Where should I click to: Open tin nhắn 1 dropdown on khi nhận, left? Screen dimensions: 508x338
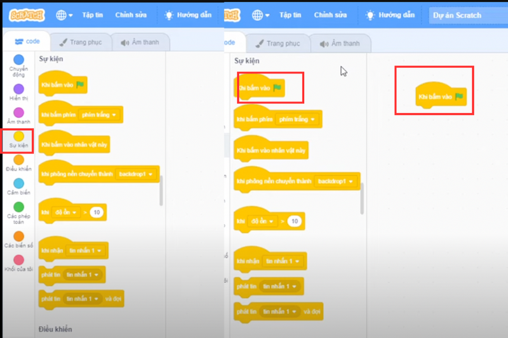click(86, 250)
